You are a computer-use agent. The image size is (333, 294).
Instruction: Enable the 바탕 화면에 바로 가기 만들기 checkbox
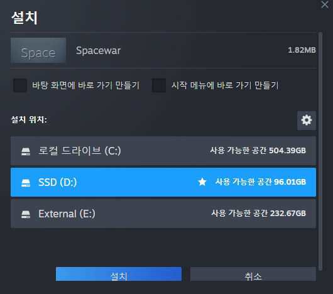click(20, 85)
